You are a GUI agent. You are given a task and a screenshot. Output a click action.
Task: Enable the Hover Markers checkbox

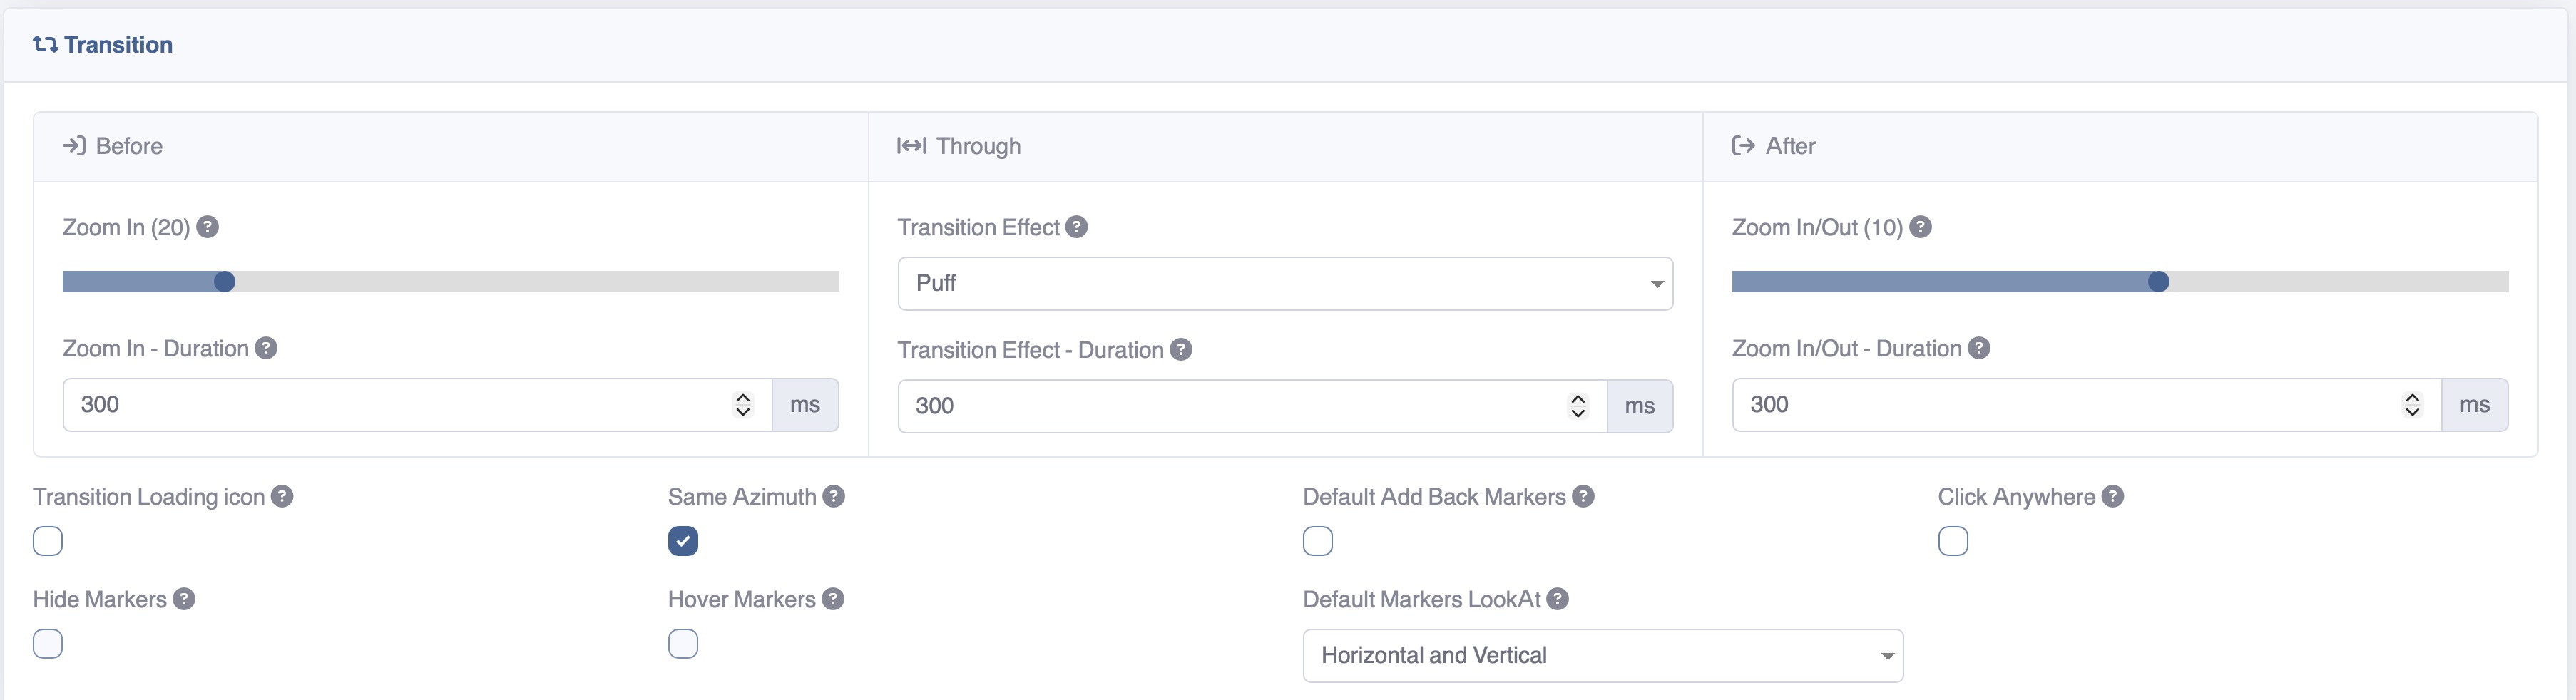coord(683,644)
